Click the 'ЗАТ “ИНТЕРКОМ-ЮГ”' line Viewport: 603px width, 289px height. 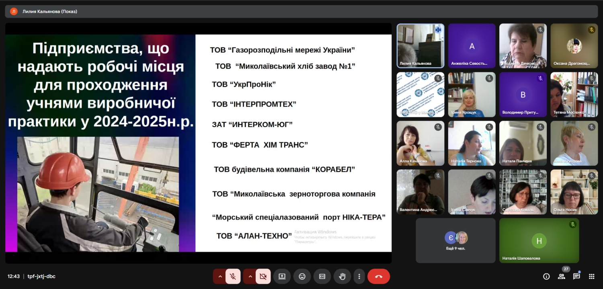point(252,124)
